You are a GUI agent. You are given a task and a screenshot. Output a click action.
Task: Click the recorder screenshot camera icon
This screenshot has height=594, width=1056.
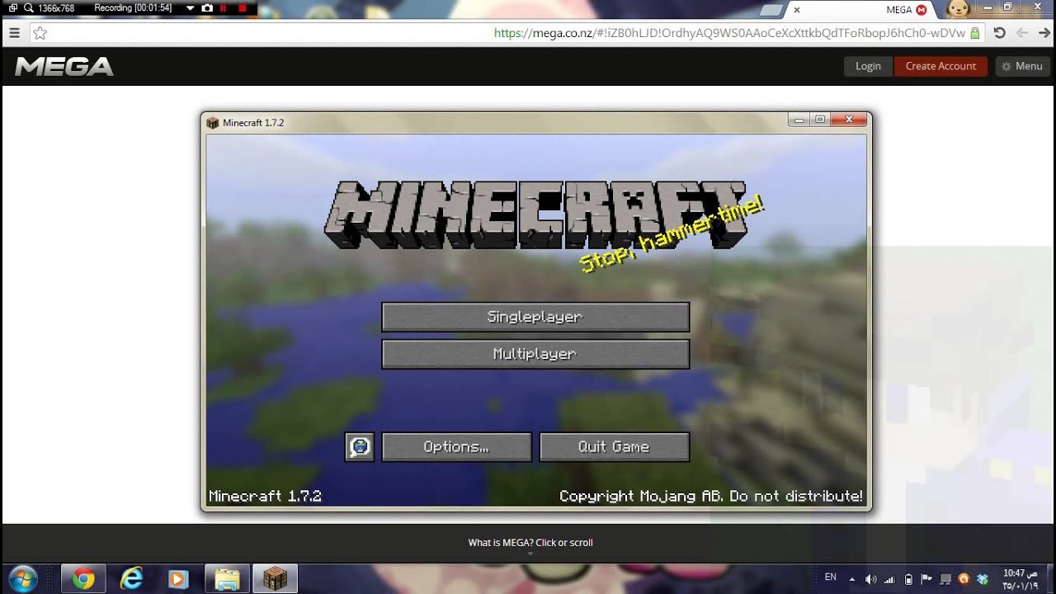tap(207, 8)
